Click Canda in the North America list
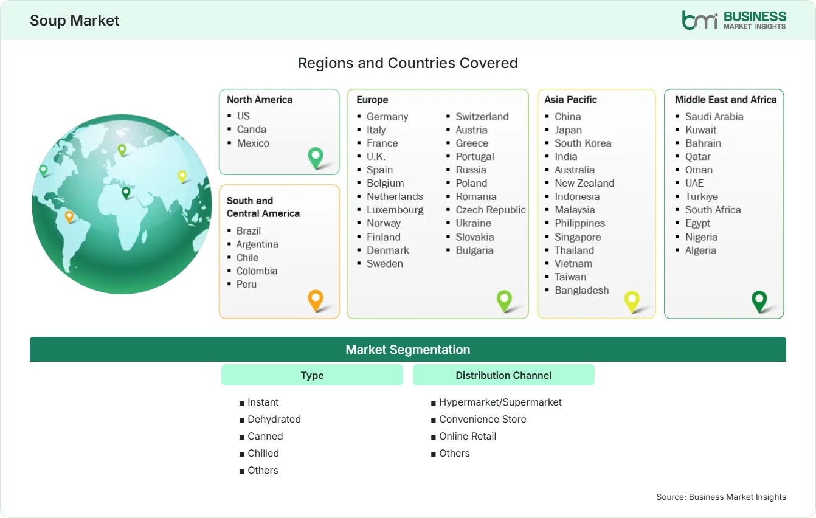 [252, 129]
